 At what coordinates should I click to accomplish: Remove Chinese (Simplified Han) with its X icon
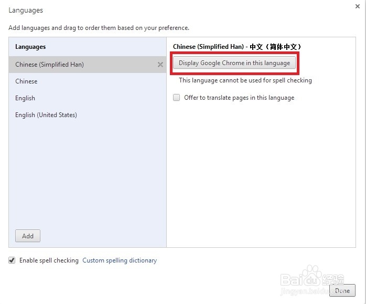coord(160,65)
